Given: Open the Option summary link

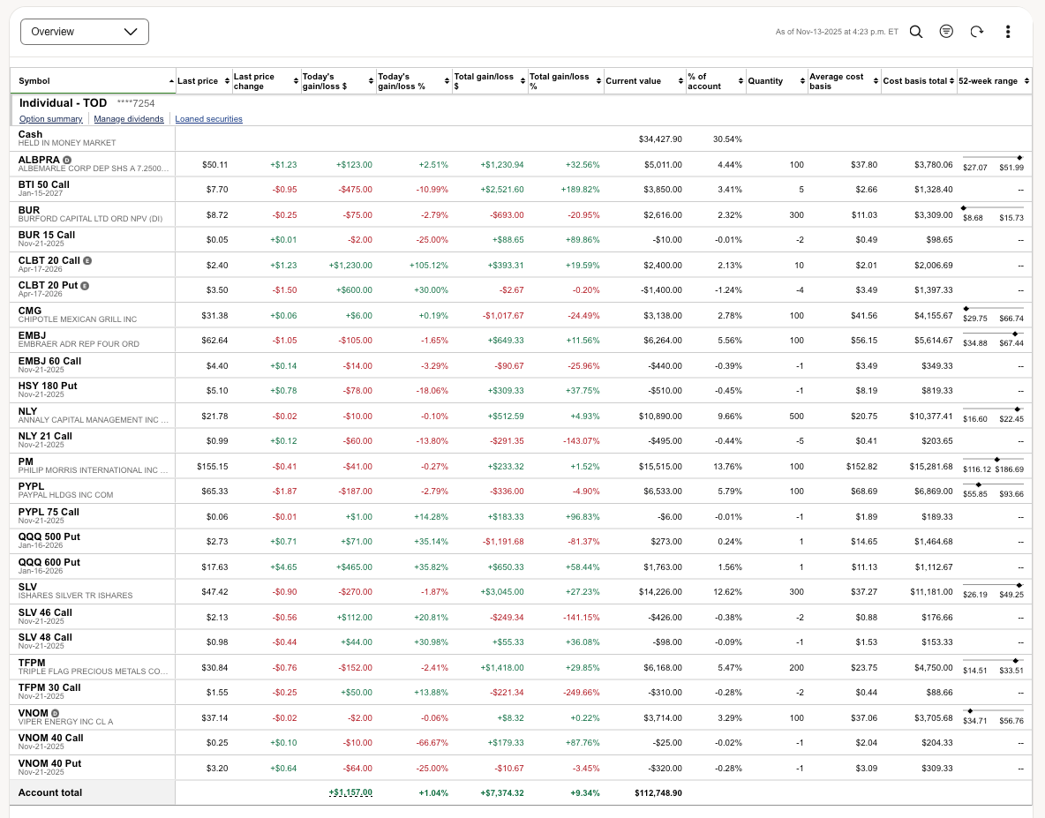Looking at the screenshot, I should [x=51, y=119].
